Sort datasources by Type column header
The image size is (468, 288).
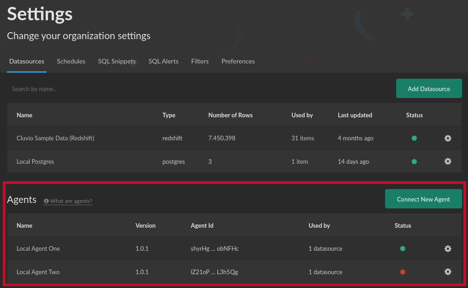coord(169,115)
